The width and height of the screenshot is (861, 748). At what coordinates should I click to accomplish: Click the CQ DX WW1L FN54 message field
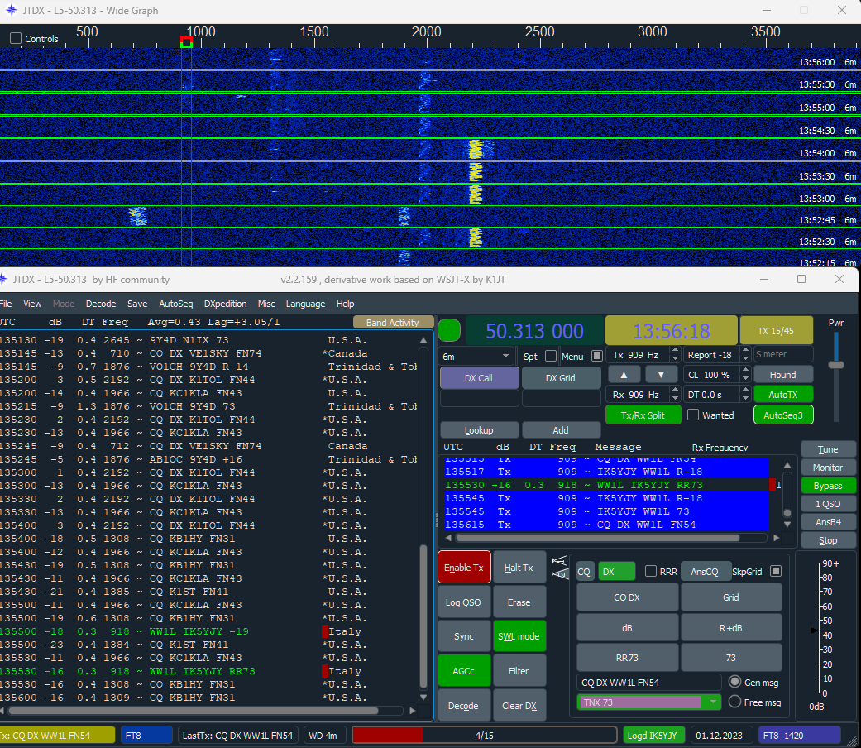649,682
